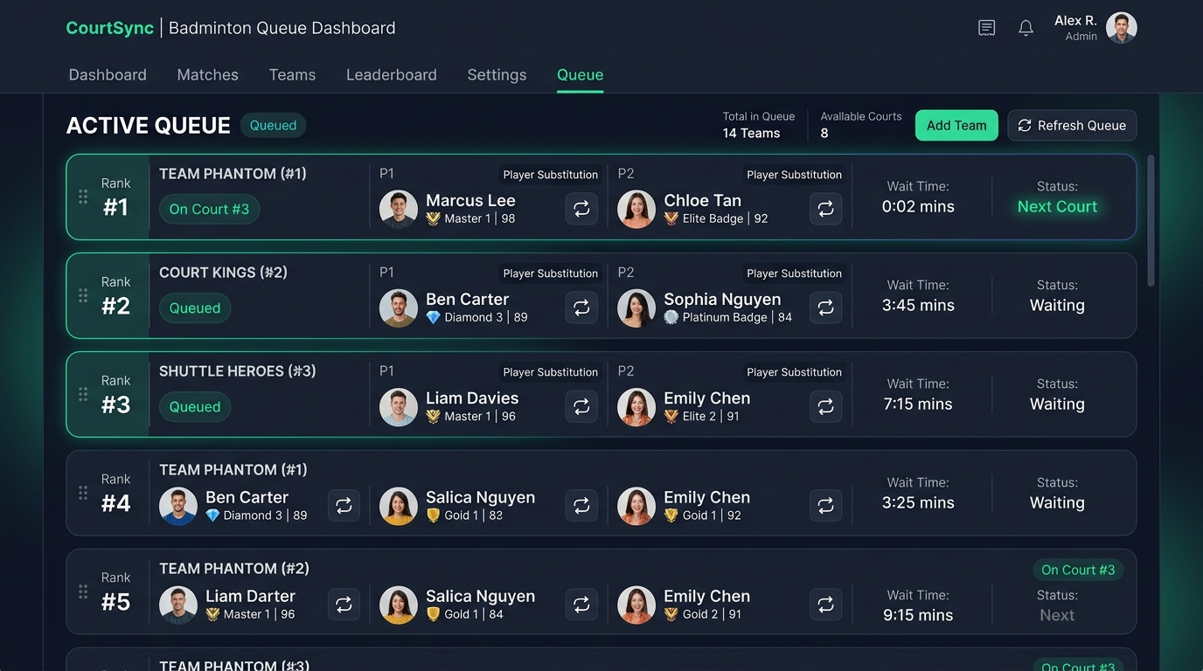Click the Available Courts value '8'
This screenshot has width=1203, height=671.
(824, 134)
